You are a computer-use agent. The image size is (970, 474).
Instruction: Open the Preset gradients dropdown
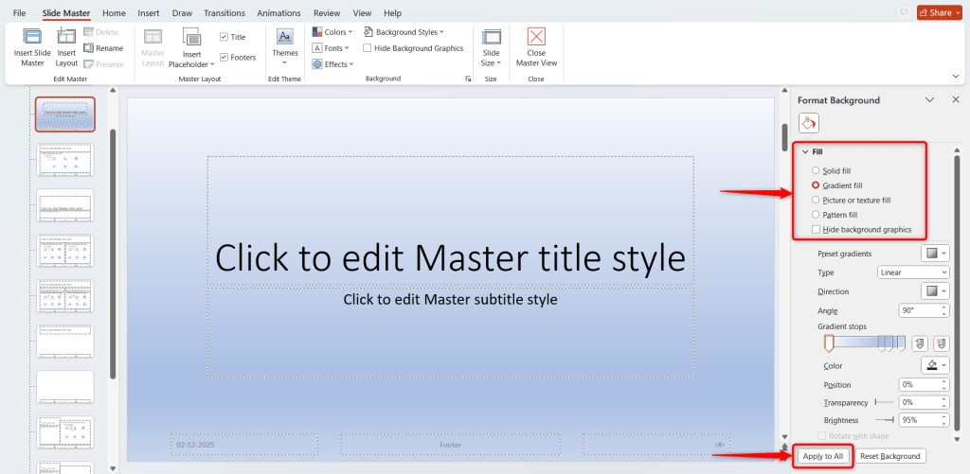935,254
